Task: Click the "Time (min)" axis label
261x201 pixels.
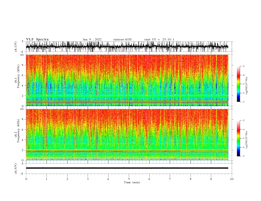Action: (x=132, y=182)
